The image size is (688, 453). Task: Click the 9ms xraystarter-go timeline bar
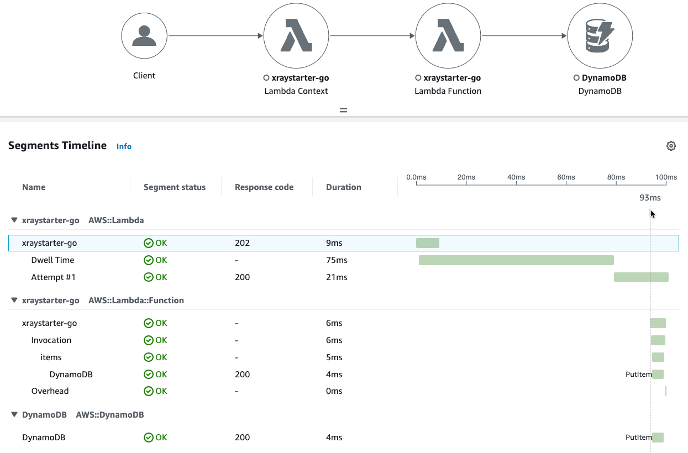click(428, 243)
